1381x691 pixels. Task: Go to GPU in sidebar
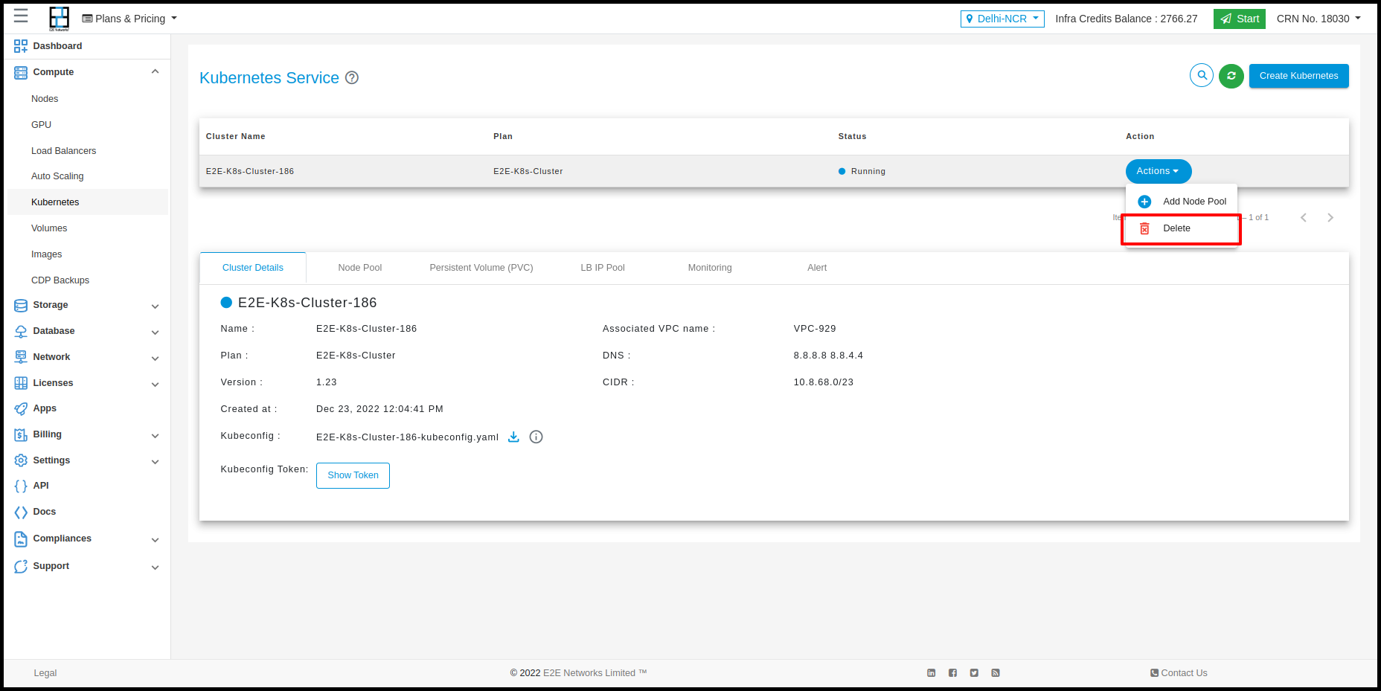42,125
